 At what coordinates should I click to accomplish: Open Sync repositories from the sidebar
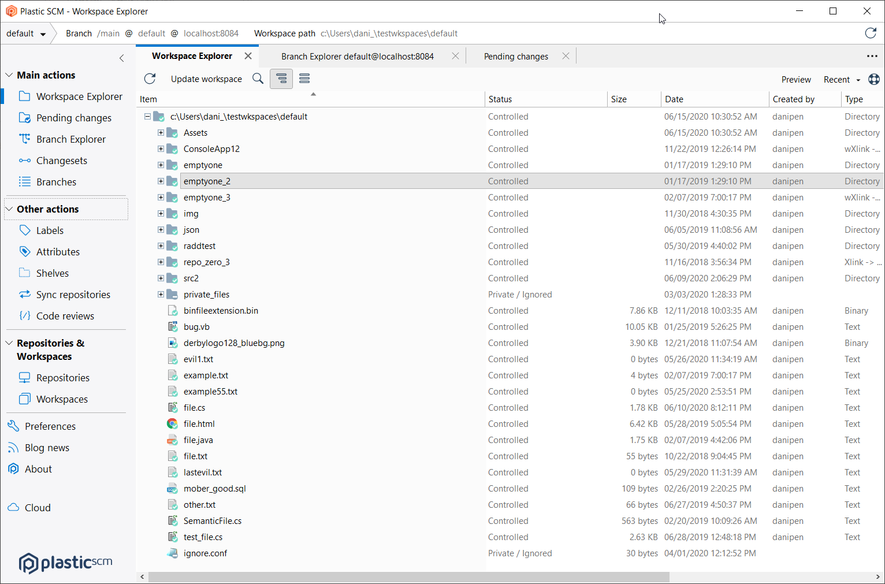coord(25,294)
